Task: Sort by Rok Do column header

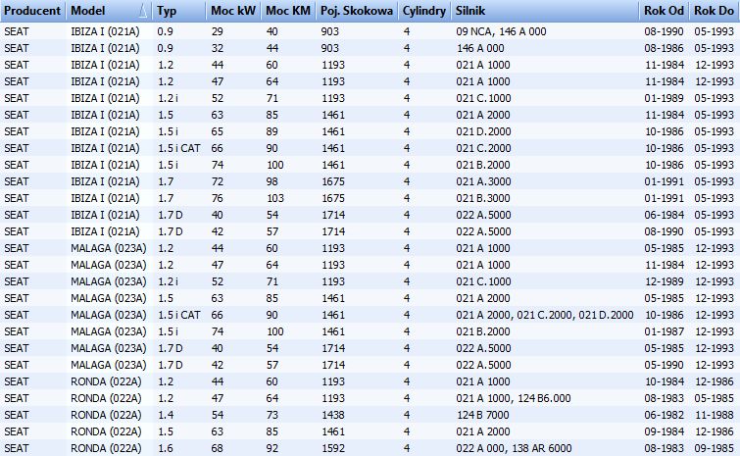Action: coord(715,11)
